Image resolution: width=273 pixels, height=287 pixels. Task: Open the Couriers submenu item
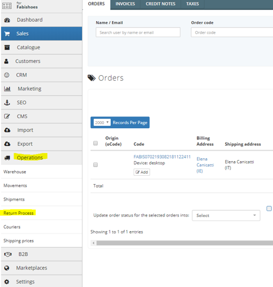click(x=41, y=227)
